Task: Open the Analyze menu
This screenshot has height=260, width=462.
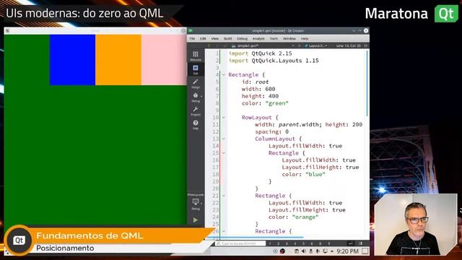Action: pos(258,38)
